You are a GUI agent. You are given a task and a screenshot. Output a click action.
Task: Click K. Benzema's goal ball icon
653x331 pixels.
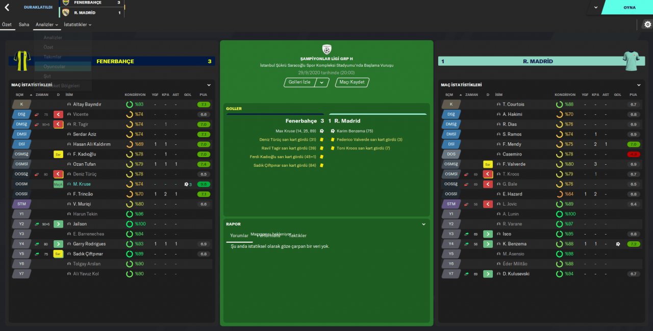point(618,244)
